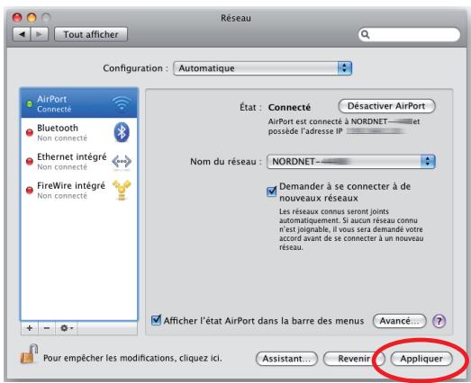Apply changes with the Appliquer button
The width and height of the screenshot is (471, 383).
(x=421, y=359)
